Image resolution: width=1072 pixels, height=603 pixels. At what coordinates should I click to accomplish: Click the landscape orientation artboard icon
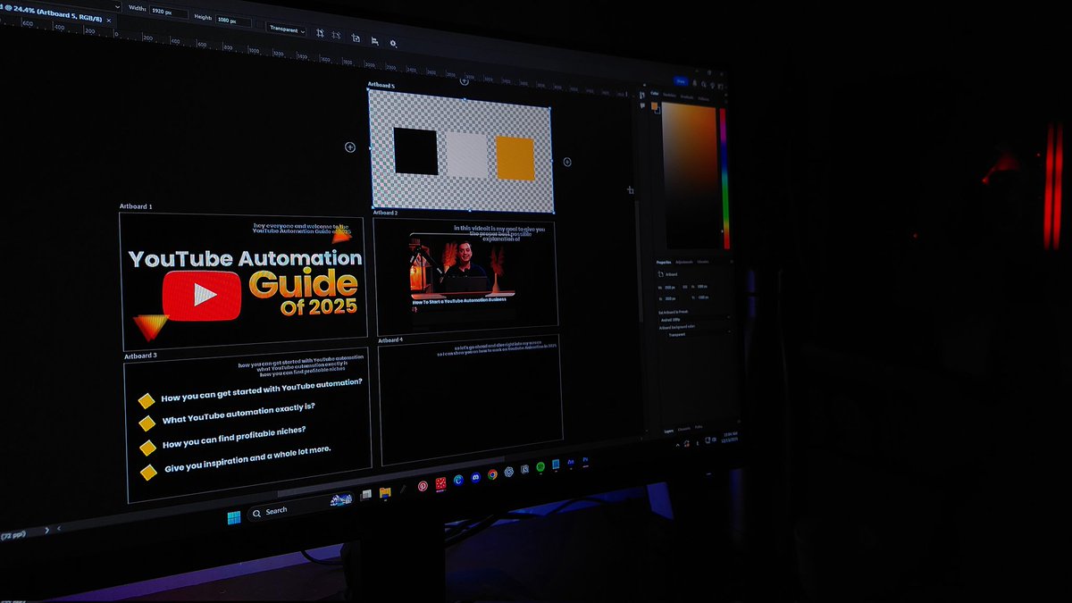coord(336,35)
